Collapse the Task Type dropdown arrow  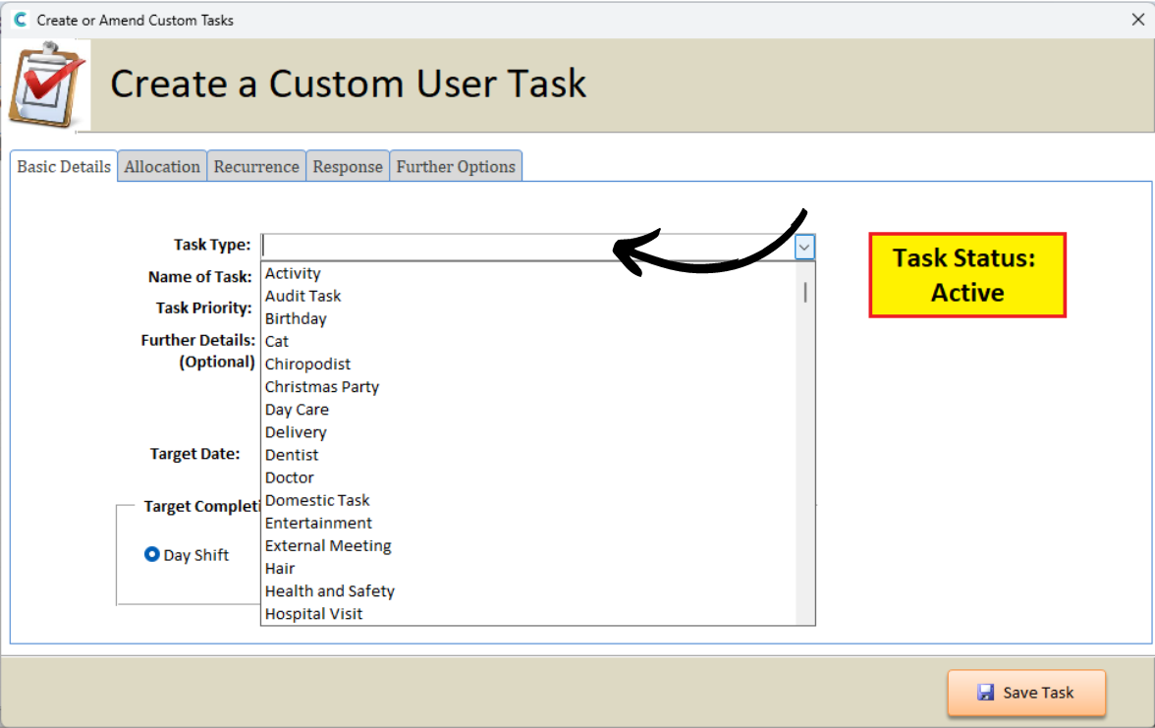(804, 248)
